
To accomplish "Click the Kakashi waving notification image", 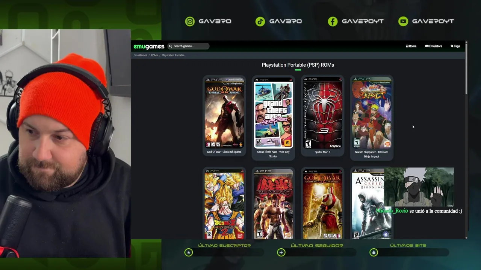I will tap(419, 187).
